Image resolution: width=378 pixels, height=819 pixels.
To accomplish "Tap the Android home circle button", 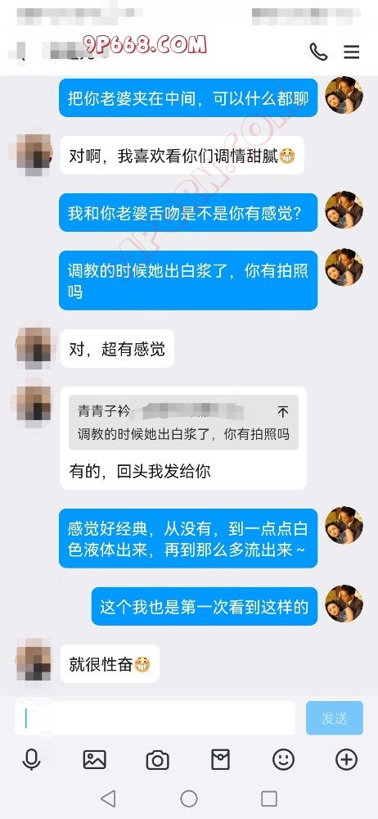I will (189, 798).
